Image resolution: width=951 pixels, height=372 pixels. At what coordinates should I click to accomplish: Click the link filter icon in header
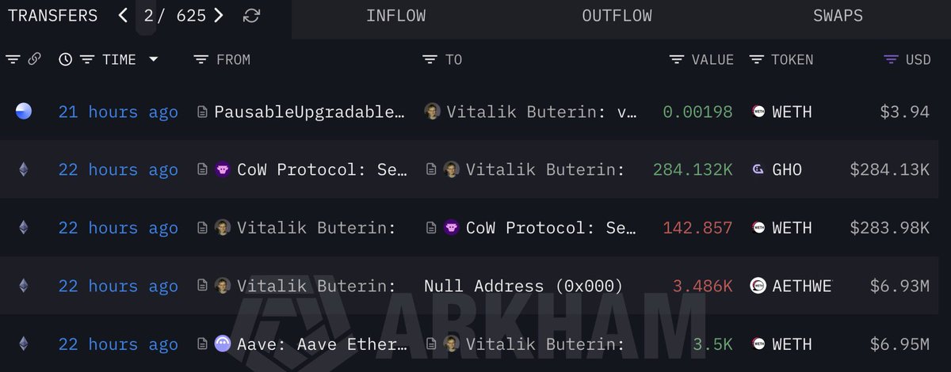pyautogui.click(x=34, y=59)
